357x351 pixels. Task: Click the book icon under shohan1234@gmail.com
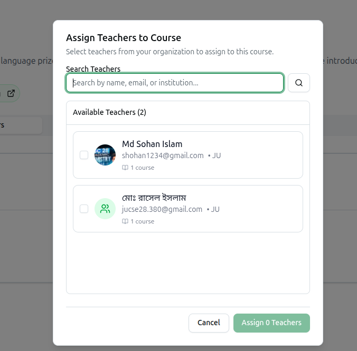click(x=125, y=168)
